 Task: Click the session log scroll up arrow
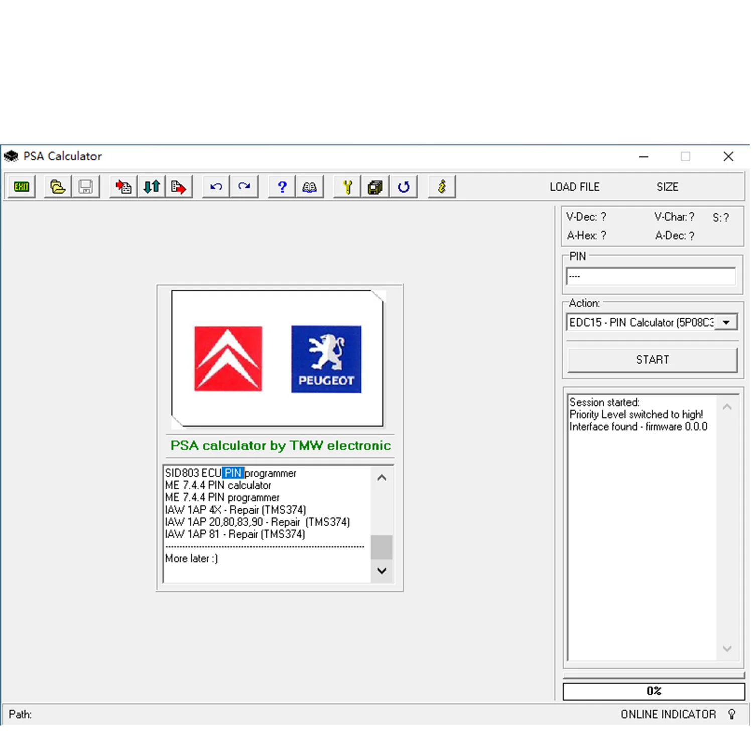[727, 407]
